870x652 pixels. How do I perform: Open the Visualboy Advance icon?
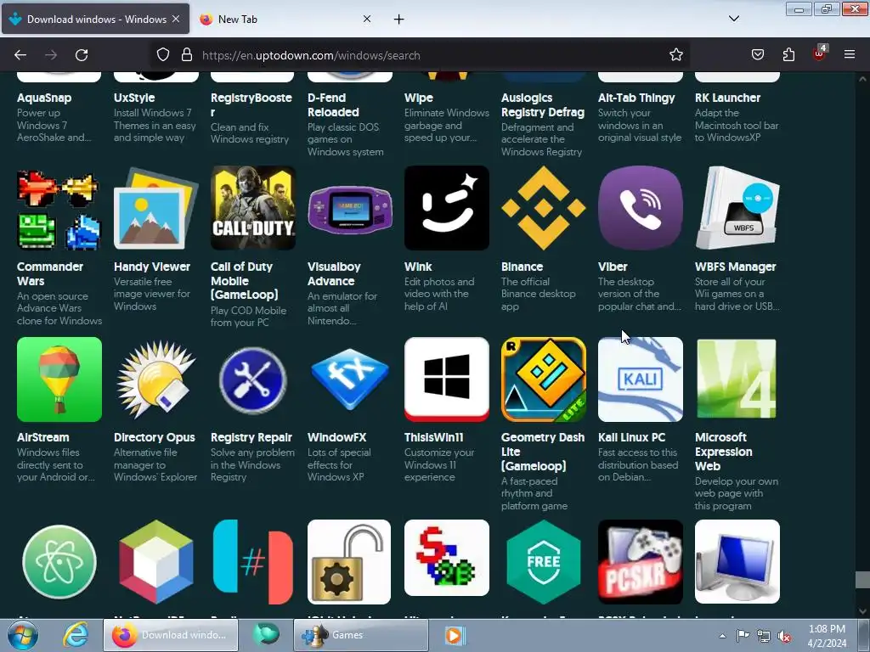[349, 209]
